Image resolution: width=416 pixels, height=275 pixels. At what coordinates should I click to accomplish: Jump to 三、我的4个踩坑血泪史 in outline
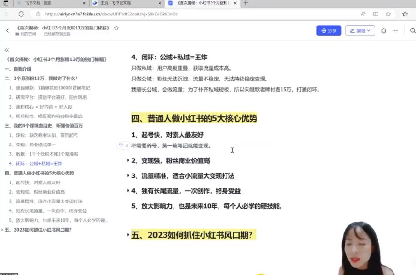pos(44,126)
